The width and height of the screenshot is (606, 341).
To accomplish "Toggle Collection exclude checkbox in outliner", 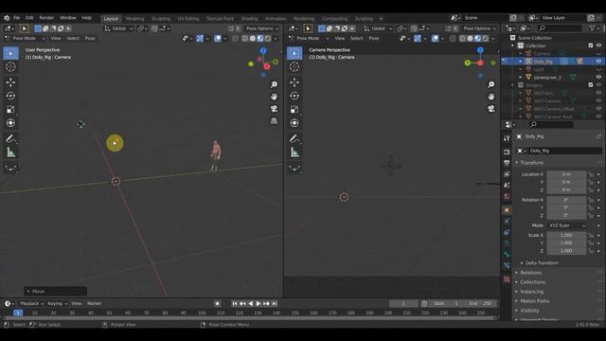I will (591, 45).
